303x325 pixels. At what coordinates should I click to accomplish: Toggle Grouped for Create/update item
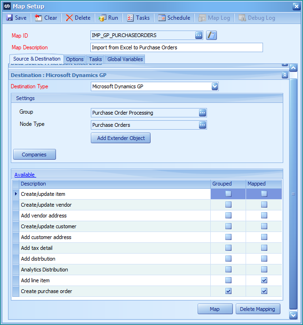click(229, 194)
